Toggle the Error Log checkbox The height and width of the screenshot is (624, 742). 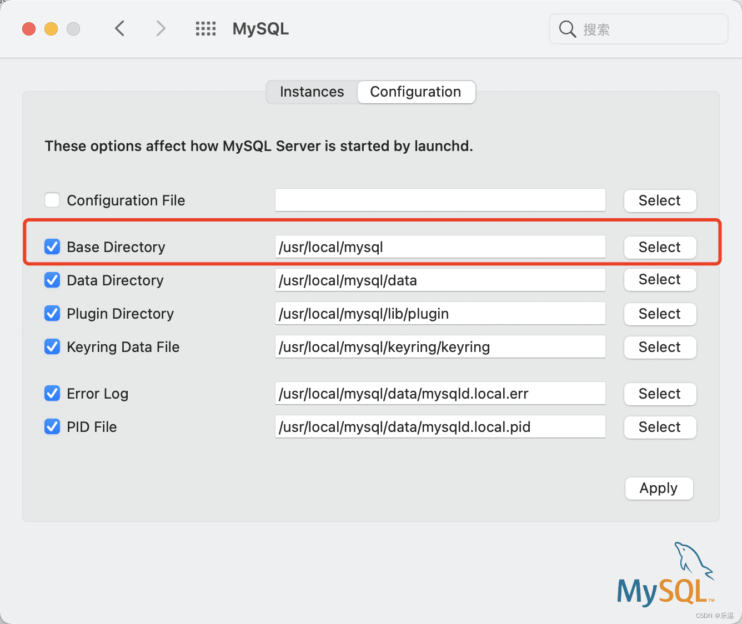pos(52,393)
